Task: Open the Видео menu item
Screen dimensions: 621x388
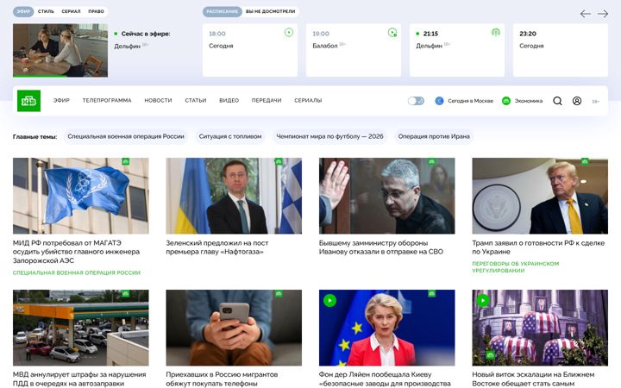Action: pyautogui.click(x=229, y=101)
